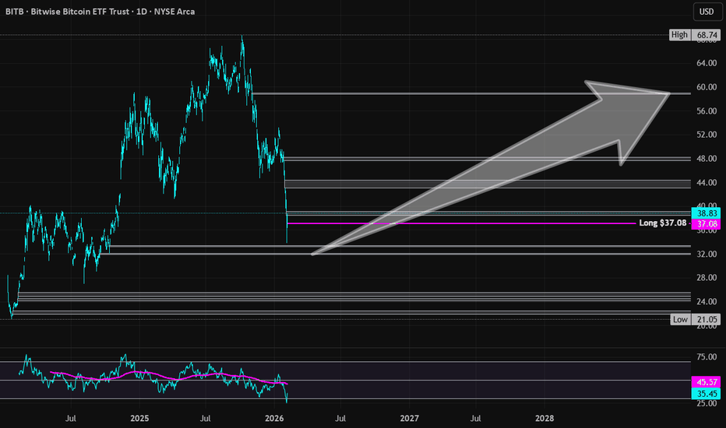Click the 28.00 price axis value
The width and height of the screenshot is (726, 428).
point(707,278)
